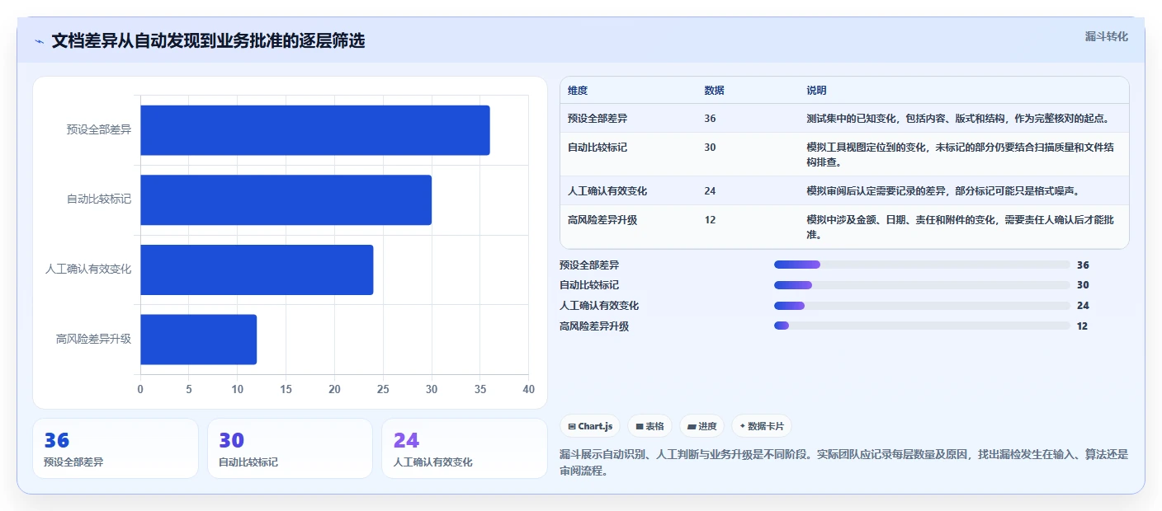
Task: Open the stat card showing 24
Action: click(465, 448)
